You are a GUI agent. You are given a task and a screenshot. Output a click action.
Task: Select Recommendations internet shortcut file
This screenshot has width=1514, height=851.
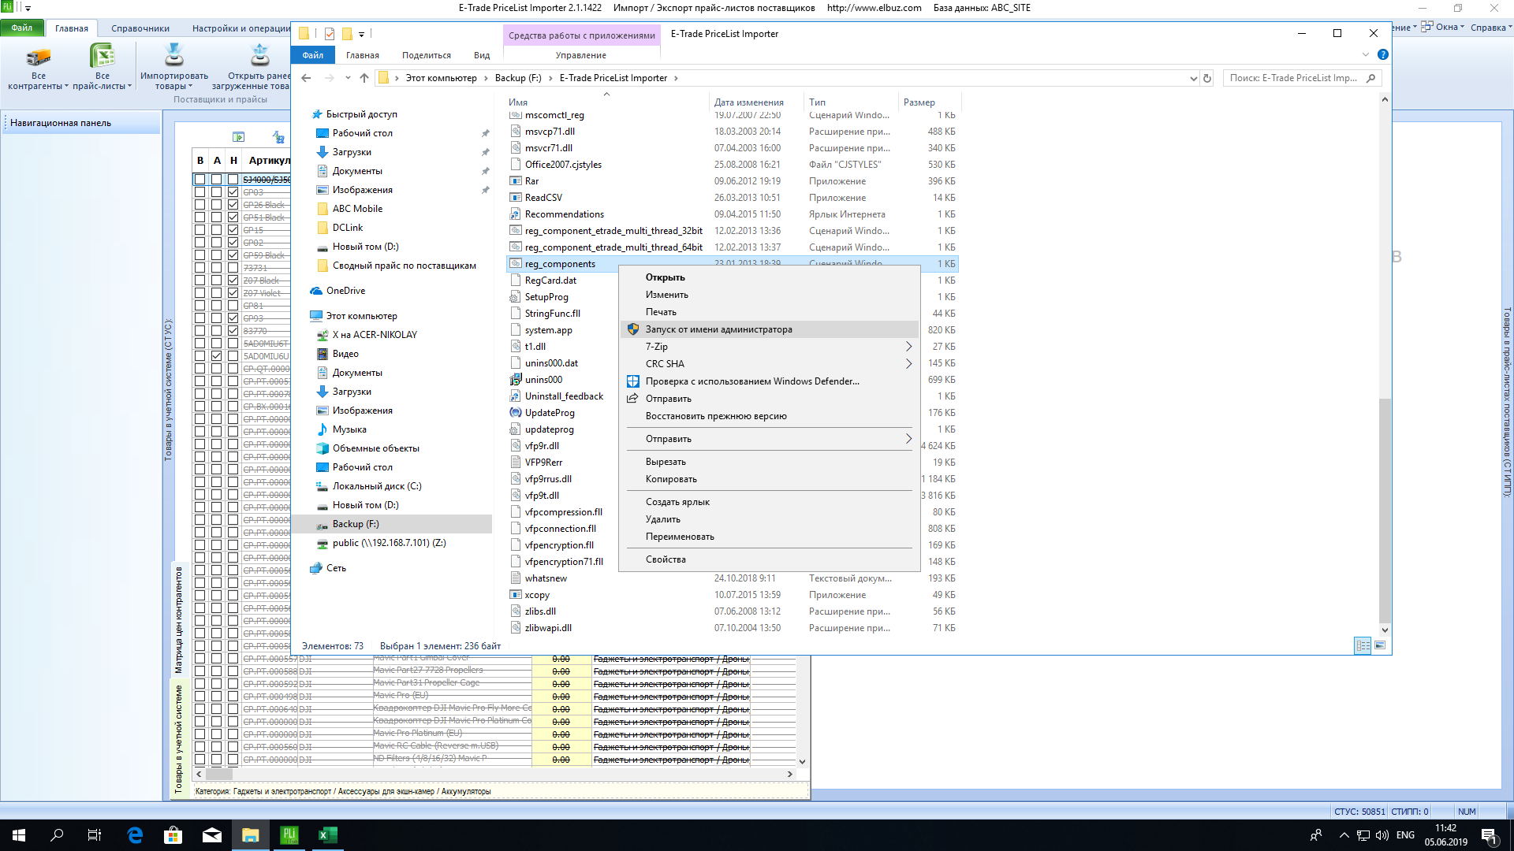[564, 214]
